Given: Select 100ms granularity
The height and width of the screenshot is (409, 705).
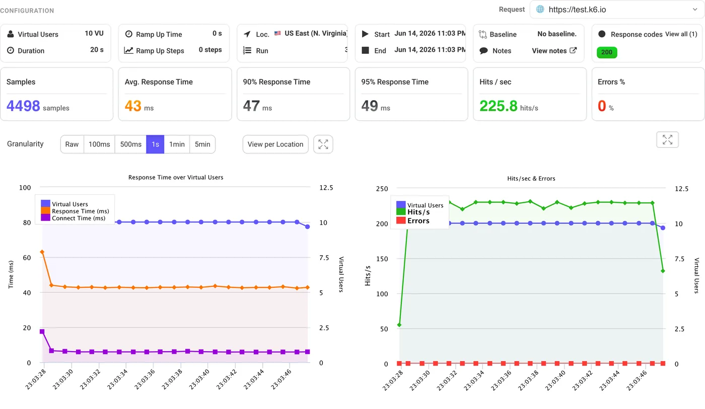Looking at the screenshot, I should click(x=99, y=144).
